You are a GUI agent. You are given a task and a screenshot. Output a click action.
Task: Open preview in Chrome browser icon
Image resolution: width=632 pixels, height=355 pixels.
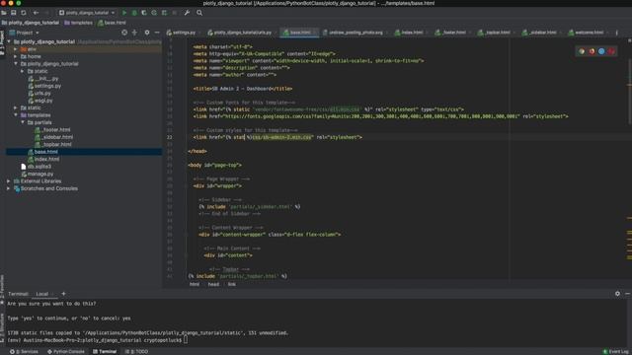click(x=582, y=51)
